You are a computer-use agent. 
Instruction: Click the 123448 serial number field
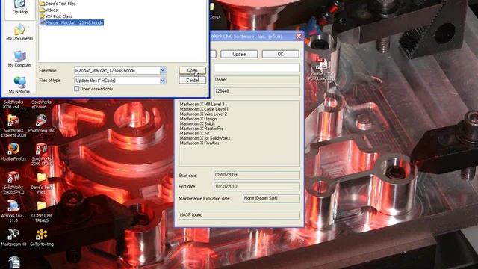coord(257,91)
